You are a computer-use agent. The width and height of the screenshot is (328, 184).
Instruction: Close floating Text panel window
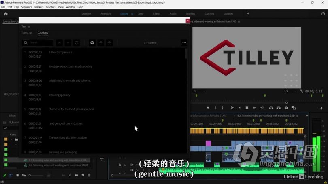point(187,21)
